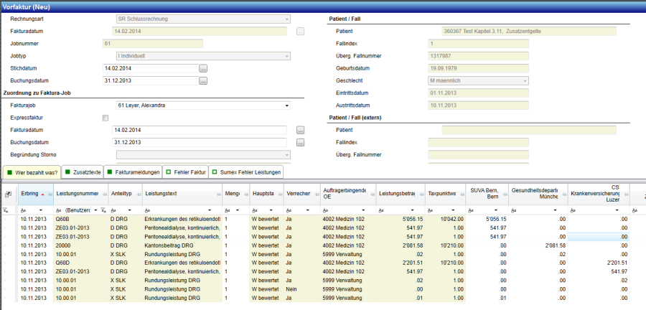This screenshot has width=646, height=310.
Task: Click the grid column chooser icon
Action: 8,194
